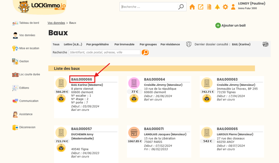Click the shield icon near Dernier dossier

click(189, 44)
